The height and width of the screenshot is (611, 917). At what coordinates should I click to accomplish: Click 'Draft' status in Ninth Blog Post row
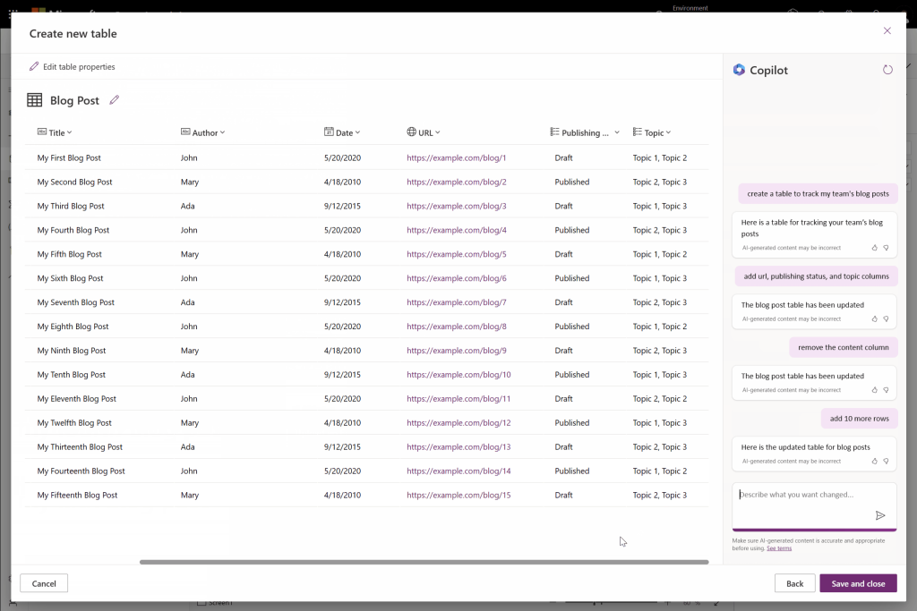pos(564,351)
